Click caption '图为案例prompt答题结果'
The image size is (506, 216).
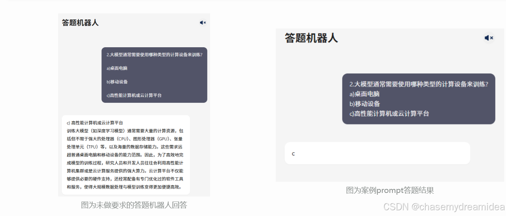[x=390, y=190]
